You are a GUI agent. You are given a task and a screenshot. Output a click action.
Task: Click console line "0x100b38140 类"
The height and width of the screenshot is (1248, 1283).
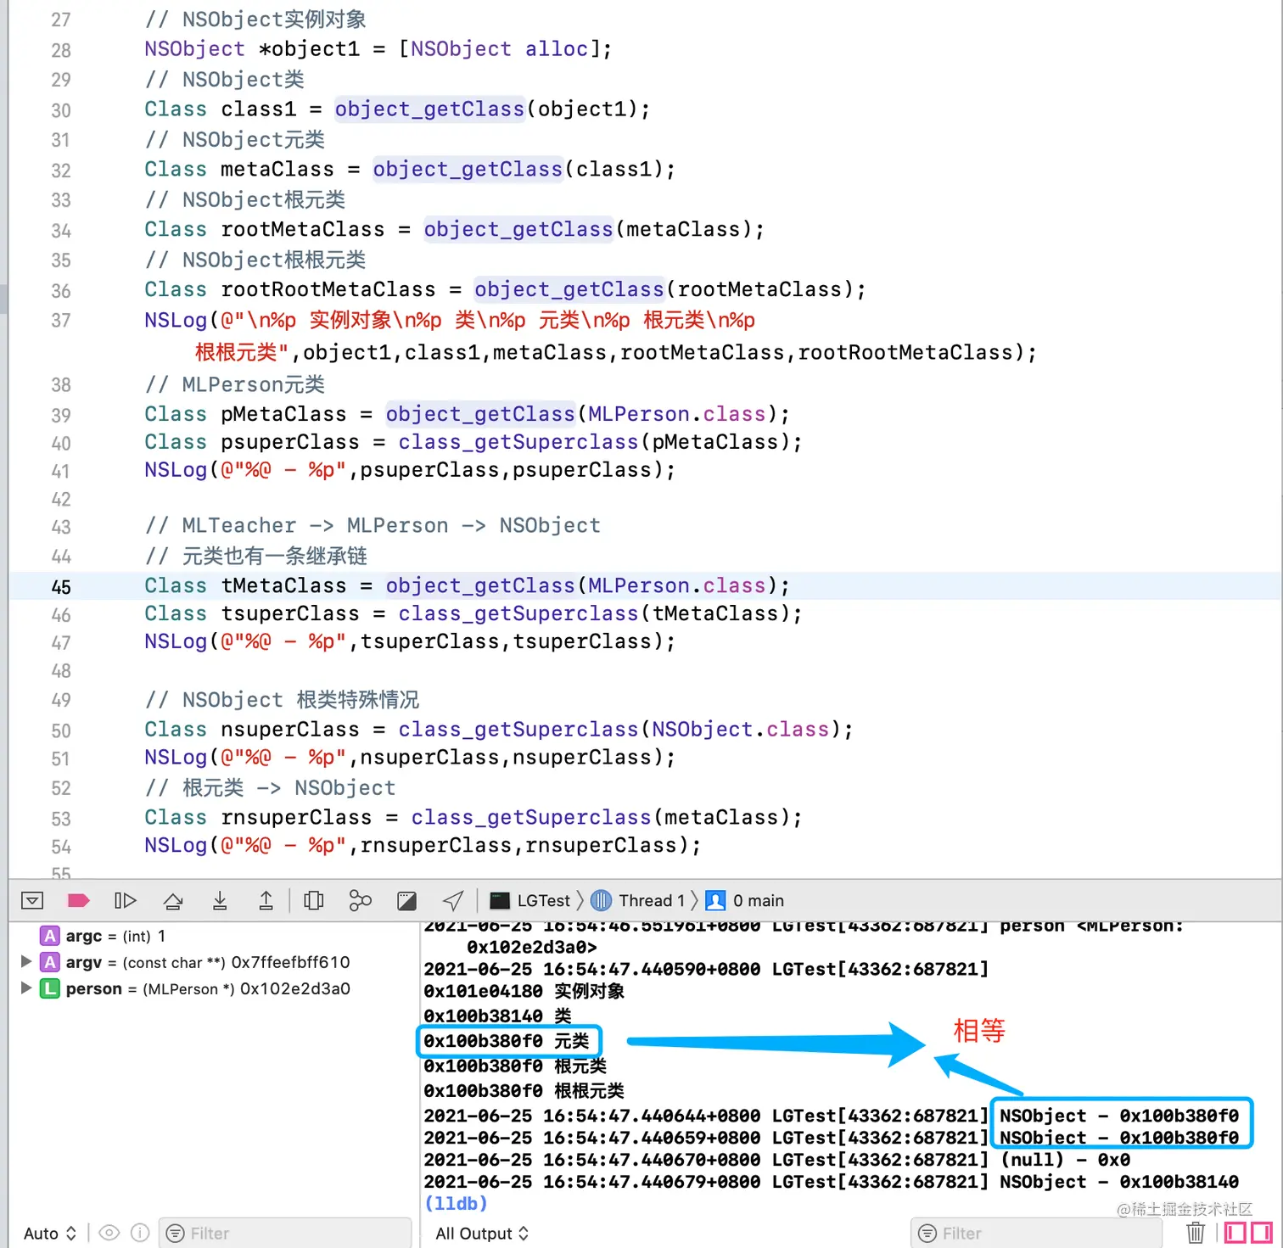point(498,1016)
